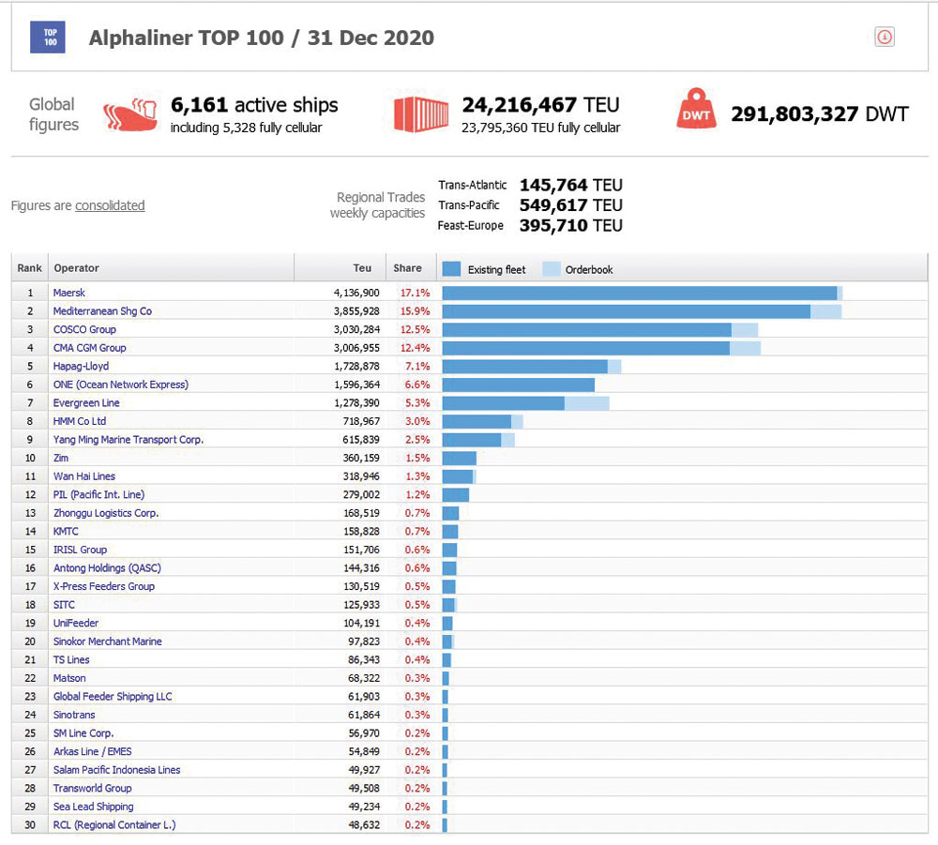Open Mediterranean Shg Co operator link
Viewport: 938px width, 845px height.
pyautogui.click(x=102, y=311)
